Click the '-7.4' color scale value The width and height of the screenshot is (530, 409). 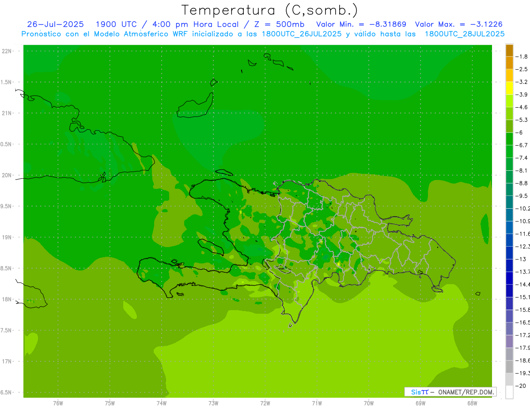click(x=522, y=158)
